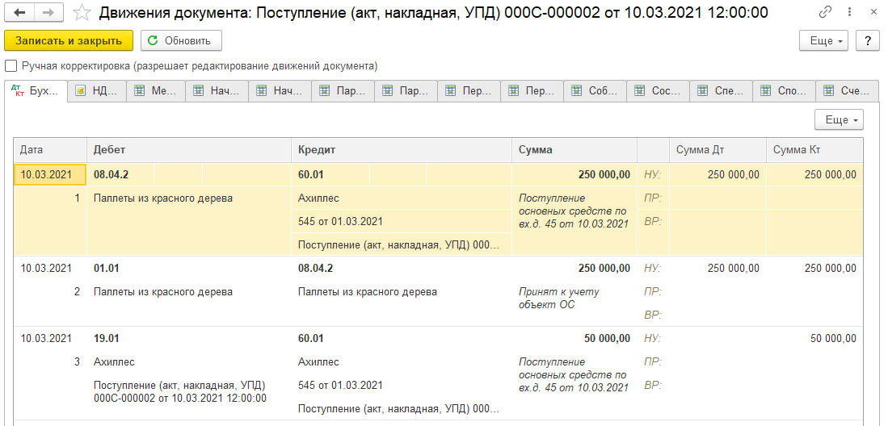888x426 pixels.
Task: Click the Обновить refresh button
Action: pos(181,40)
